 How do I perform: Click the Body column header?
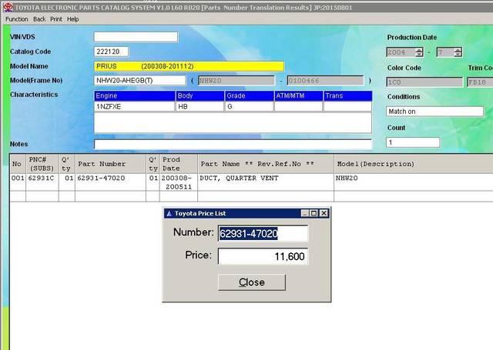click(x=200, y=95)
